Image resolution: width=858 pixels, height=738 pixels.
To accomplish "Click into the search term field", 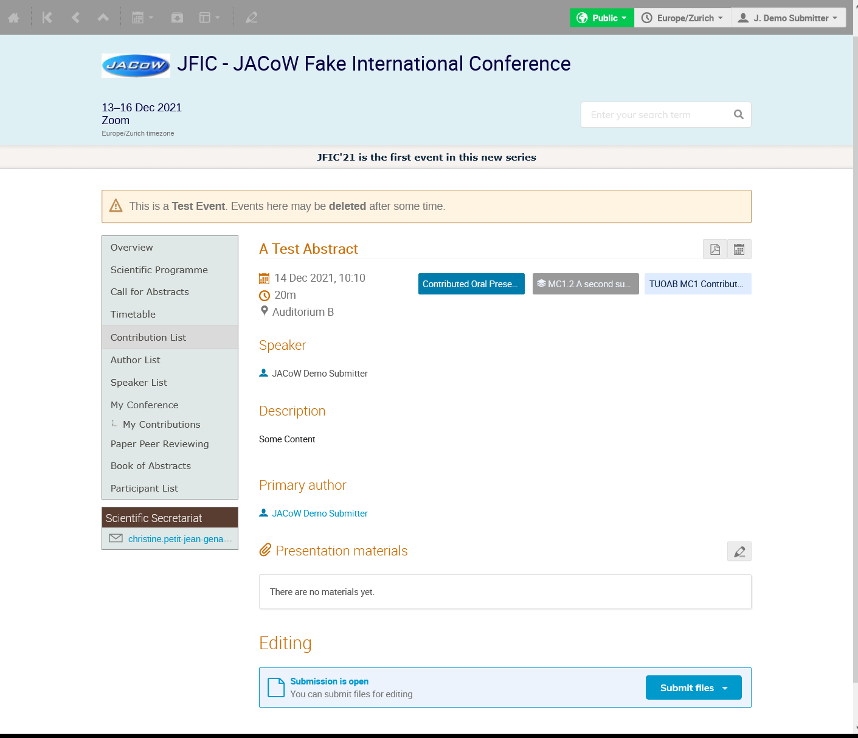I will [657, 115].
